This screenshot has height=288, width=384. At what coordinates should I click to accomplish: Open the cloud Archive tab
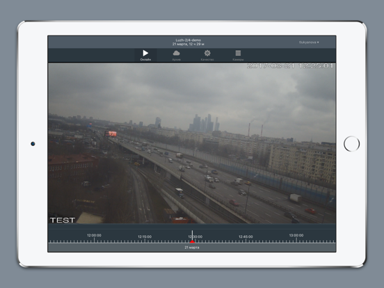(x=176, y=56)
